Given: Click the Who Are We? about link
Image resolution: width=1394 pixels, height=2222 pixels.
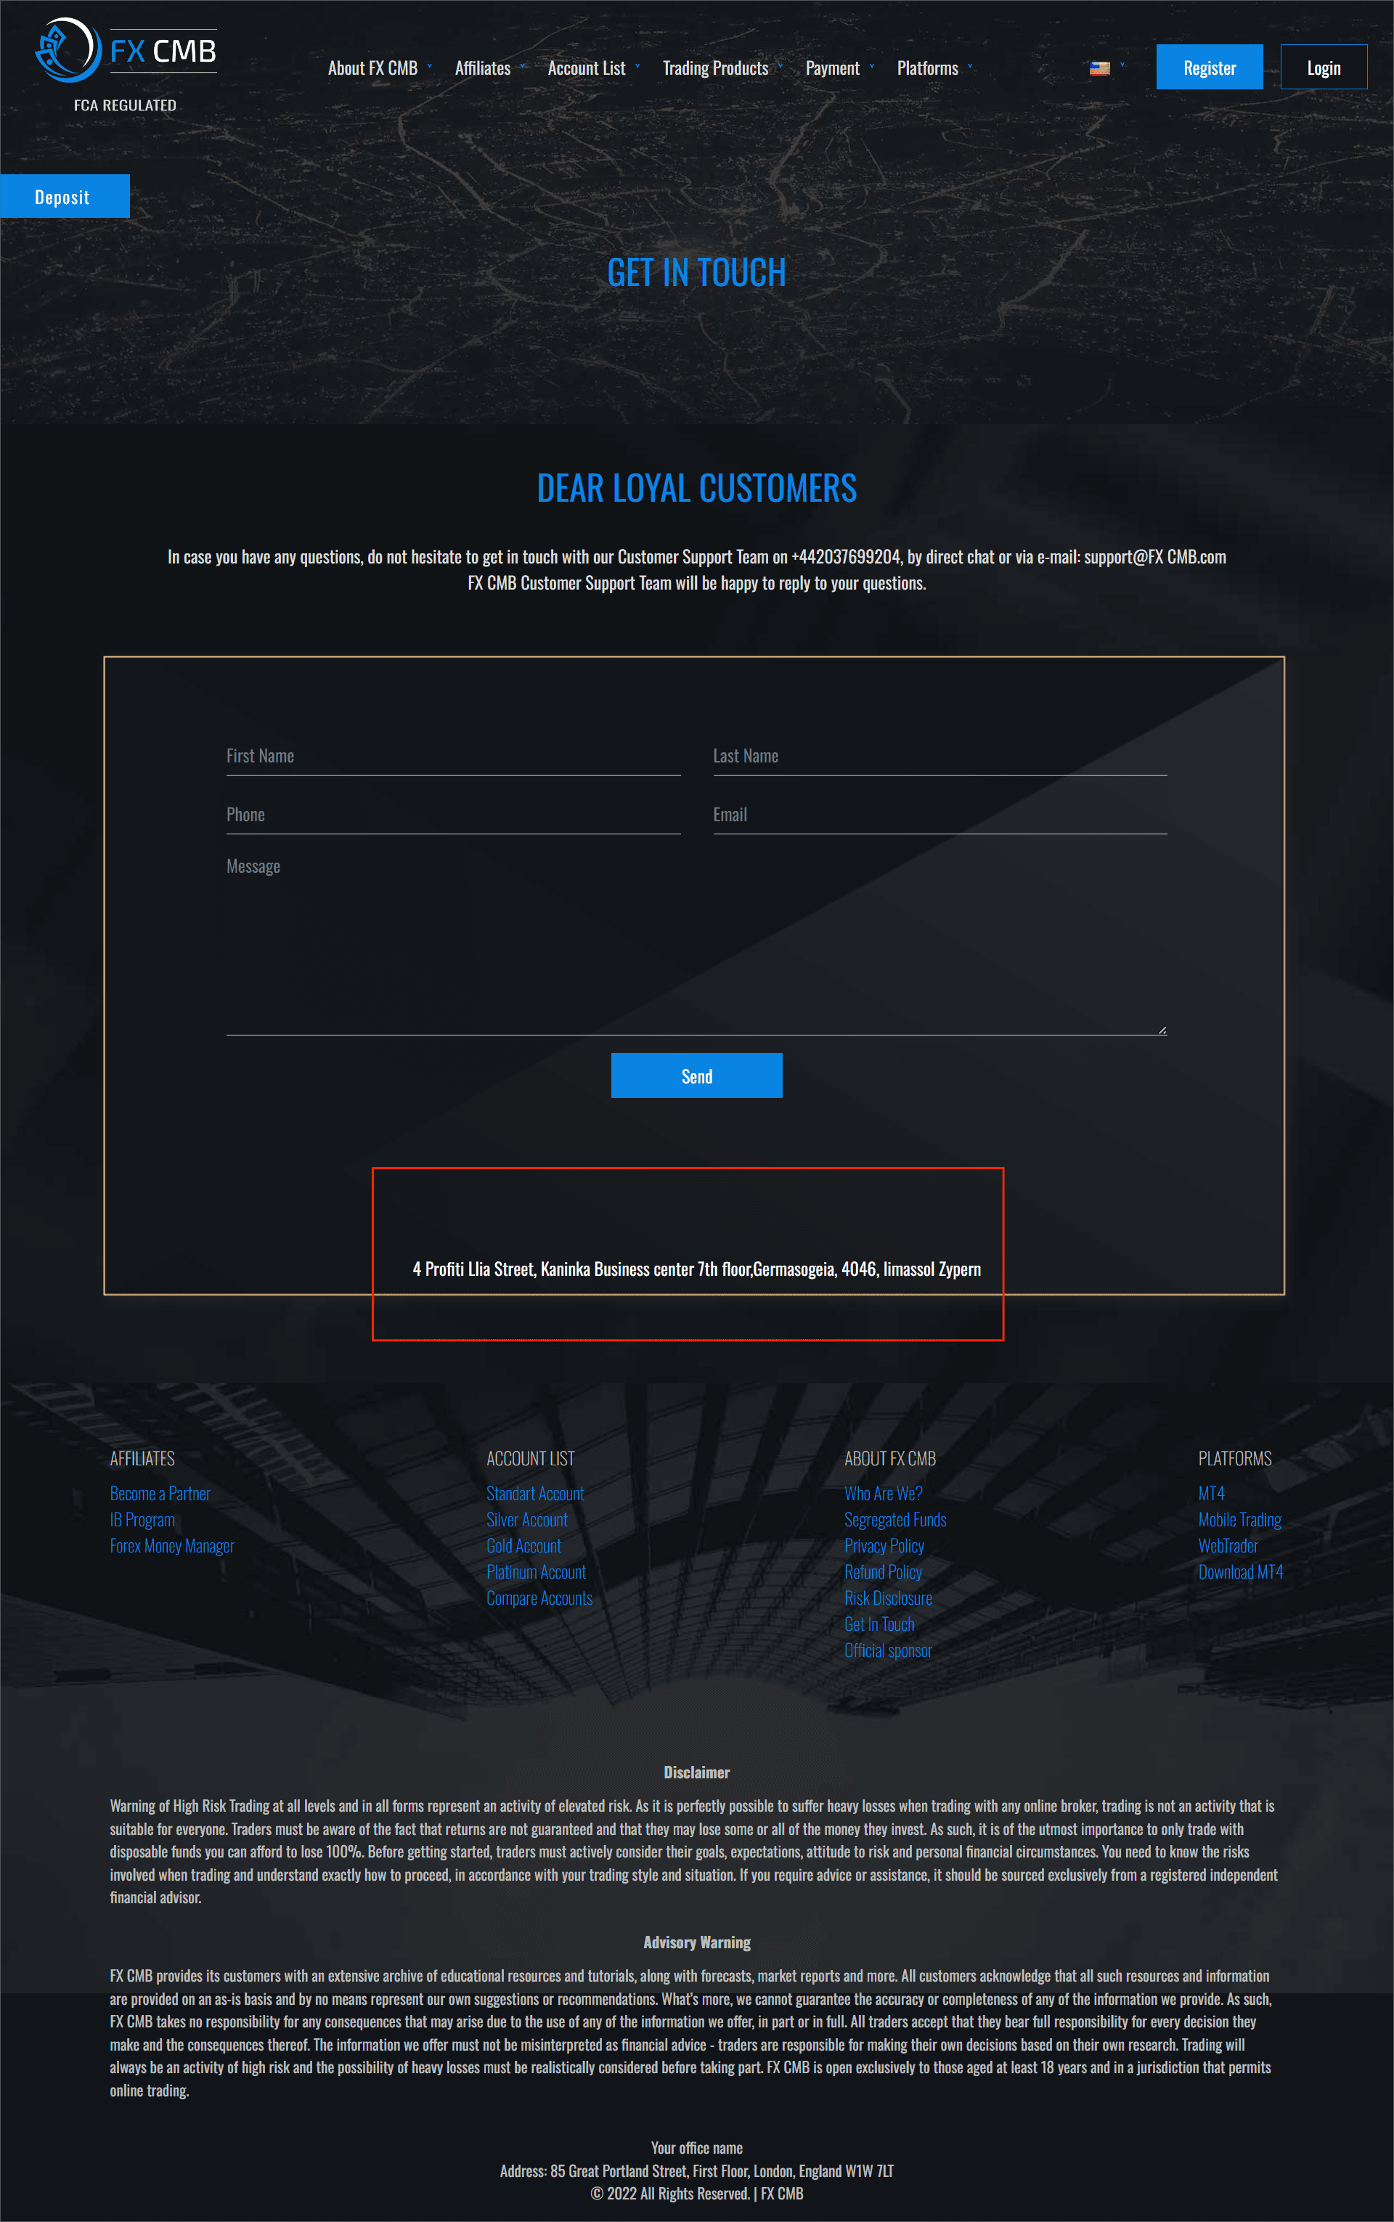Looking at the screenshot, I should tap(880, 1494).
